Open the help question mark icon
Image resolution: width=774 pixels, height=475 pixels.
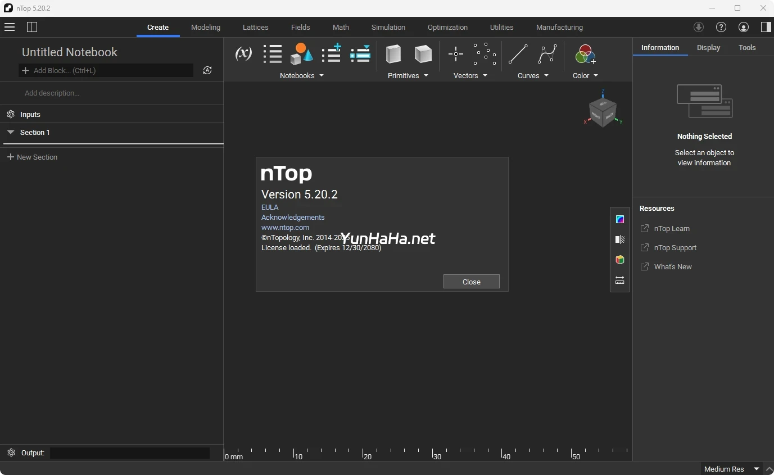721,27
